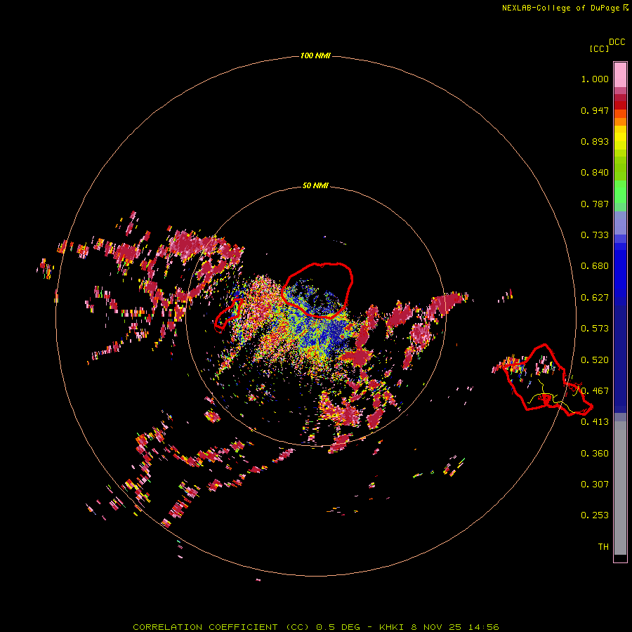Image resolution: width=632 pixels, height=632 pixels.
Task: Click the 0.680 scale value
Action: point(595,266)
